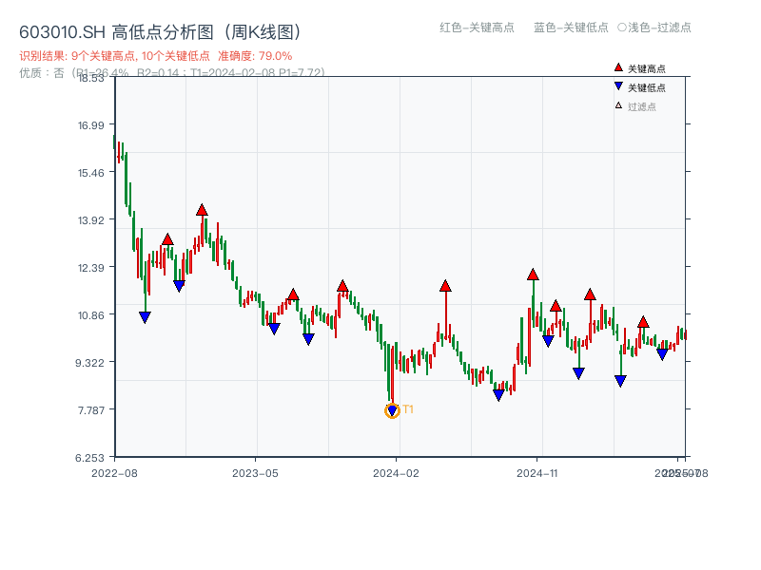Open the 603010.SH chart title

(60, 29)
